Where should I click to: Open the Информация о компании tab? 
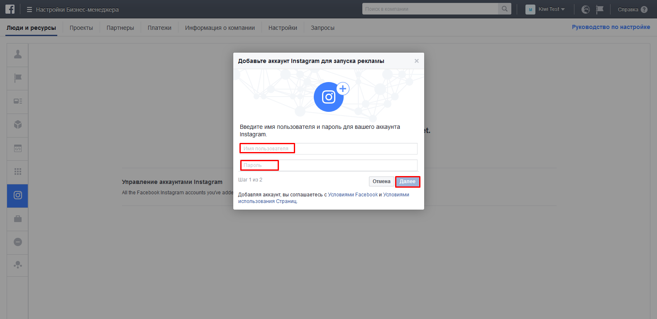click(x=220, y=28)
